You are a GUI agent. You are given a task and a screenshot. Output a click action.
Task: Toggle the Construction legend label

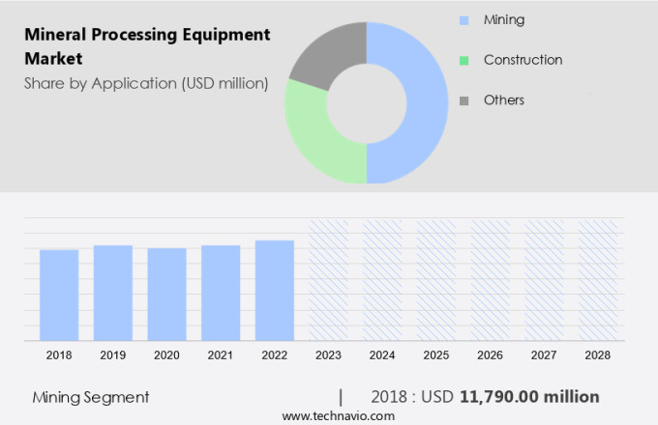[x=523, y=60]
